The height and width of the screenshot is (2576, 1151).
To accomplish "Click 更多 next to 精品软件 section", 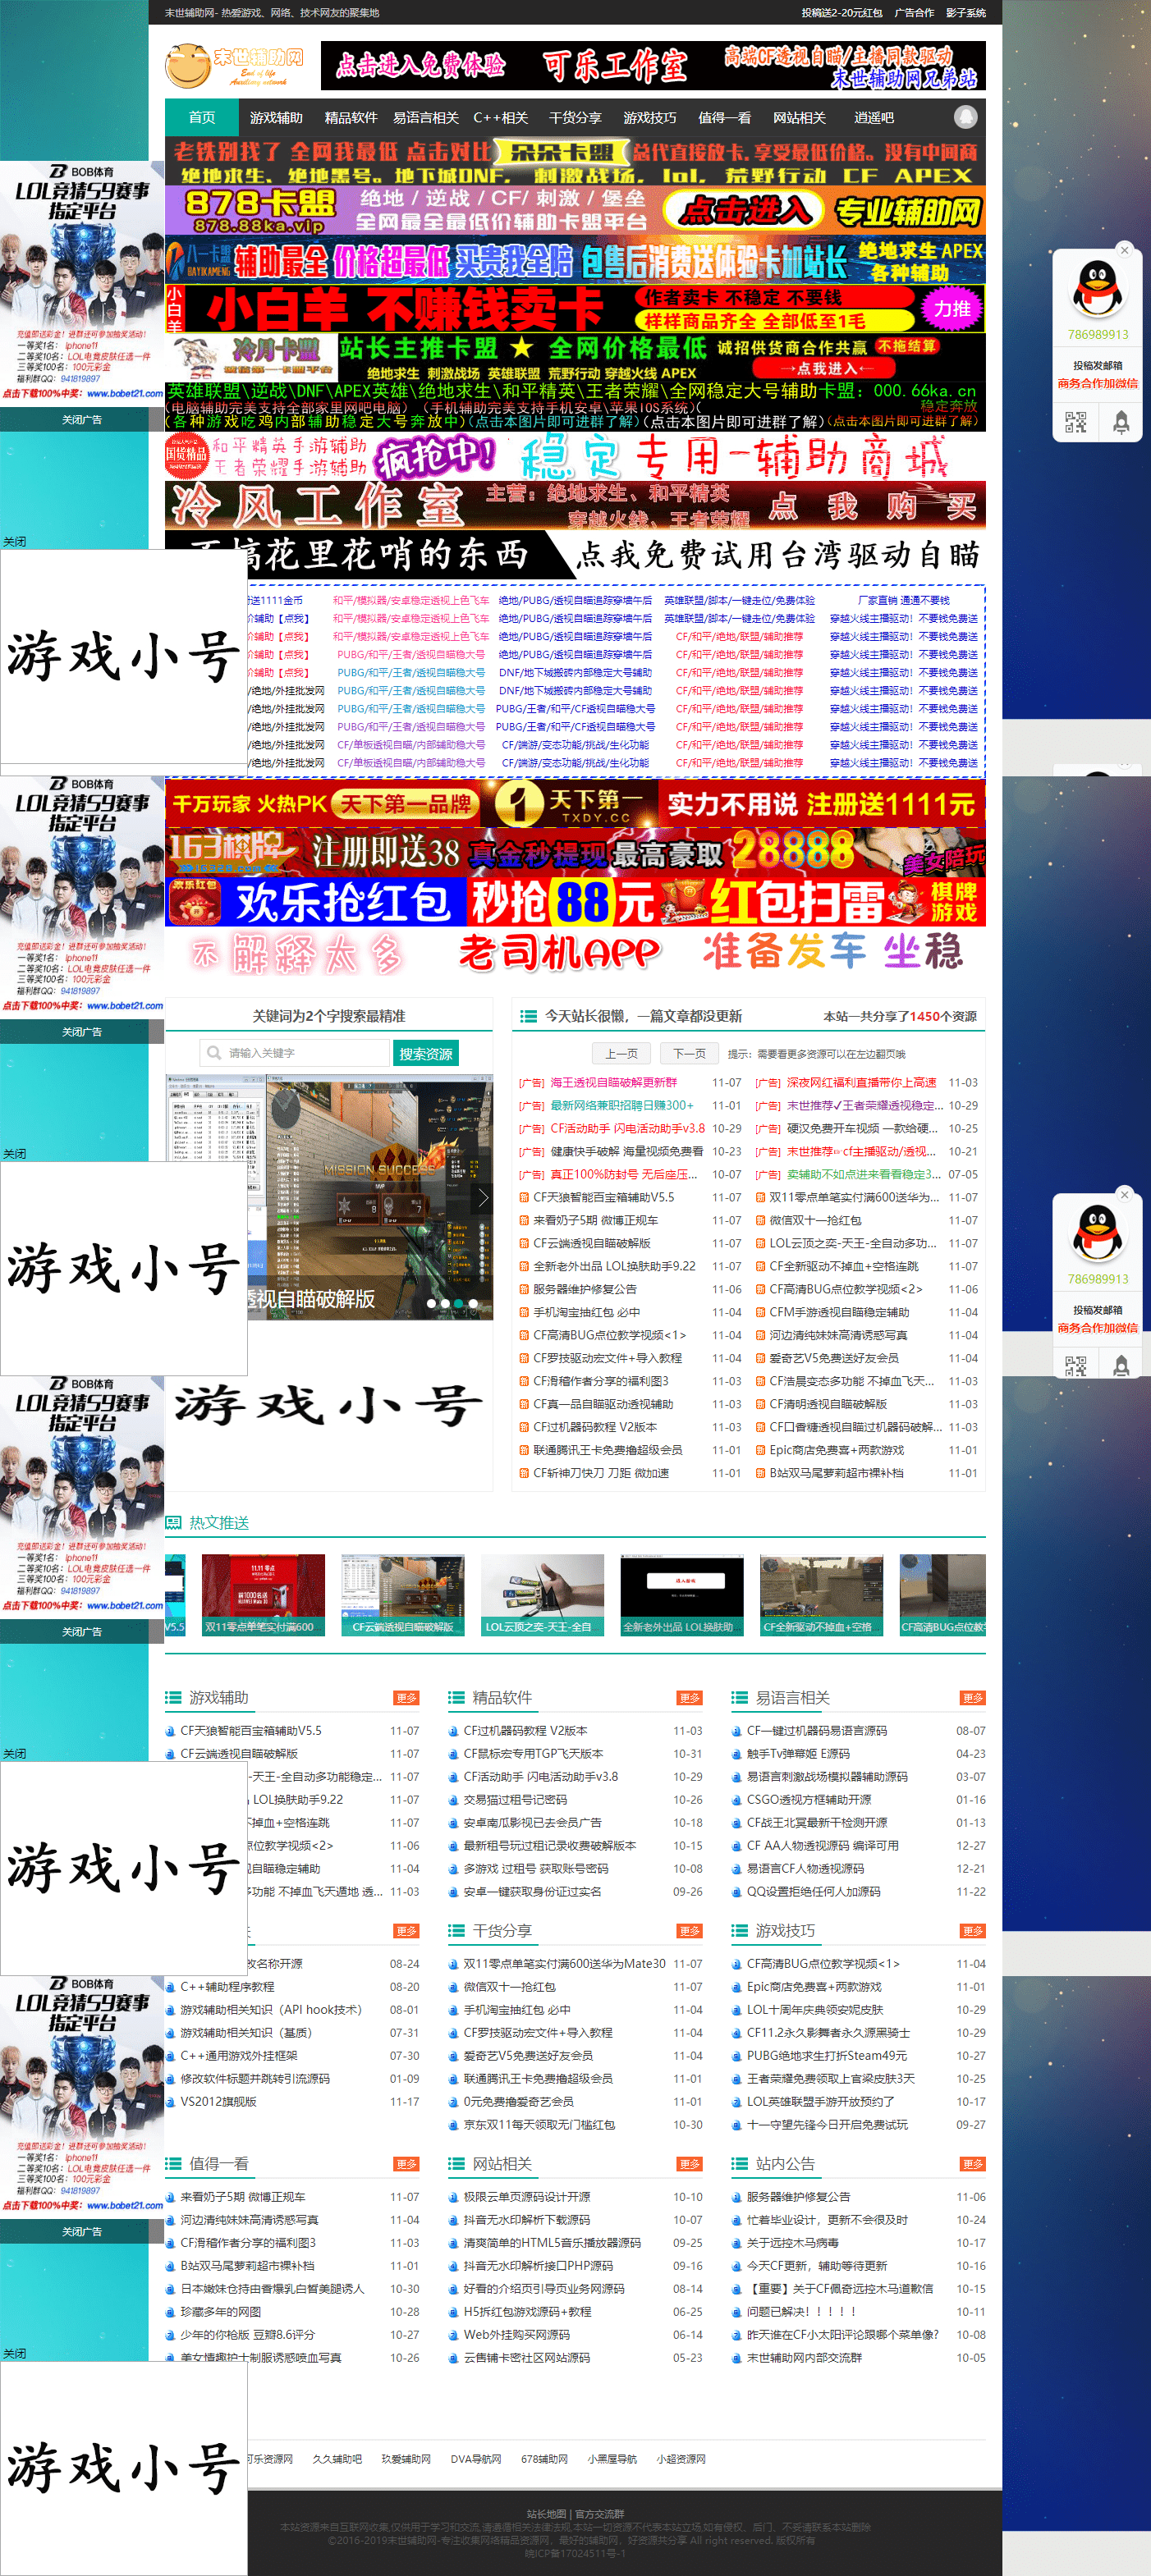I will [689, 1697].
